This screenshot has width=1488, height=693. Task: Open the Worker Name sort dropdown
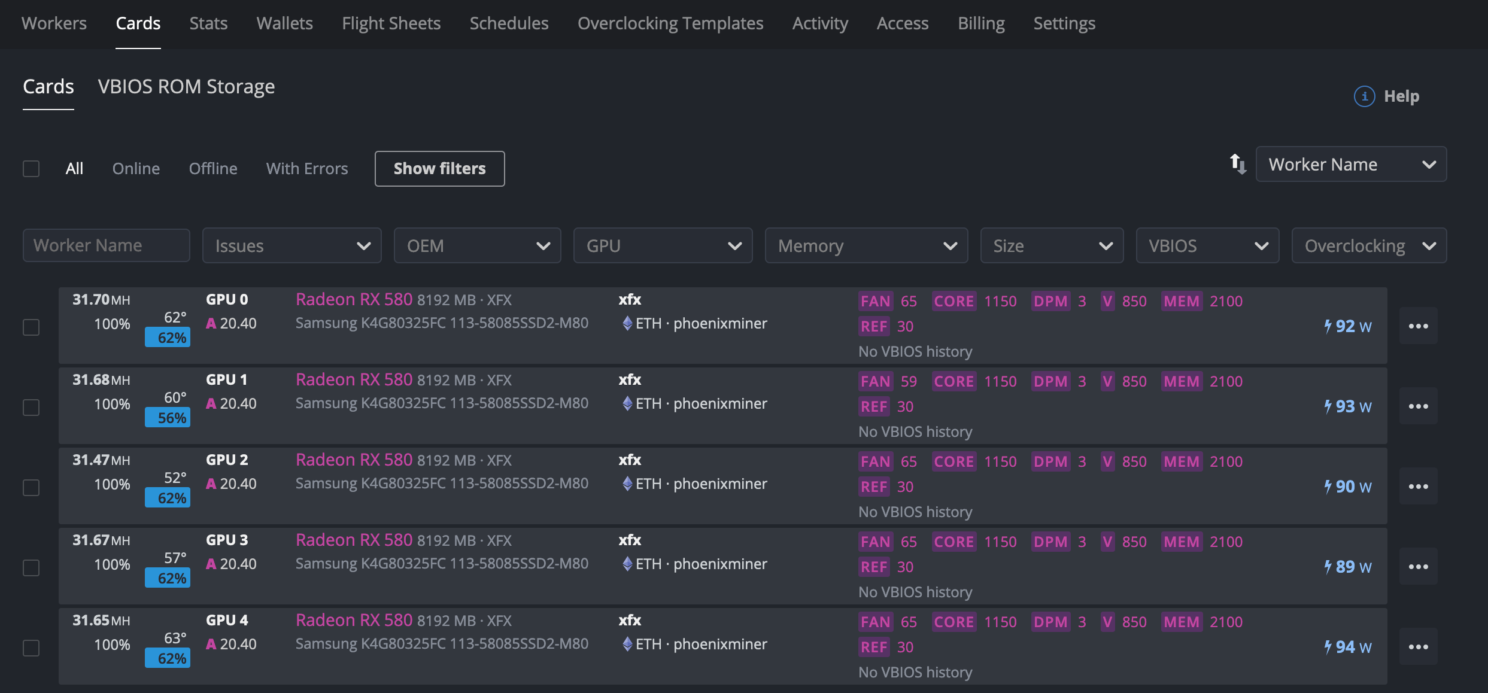pyautogui.click(x=1351, y=165)
